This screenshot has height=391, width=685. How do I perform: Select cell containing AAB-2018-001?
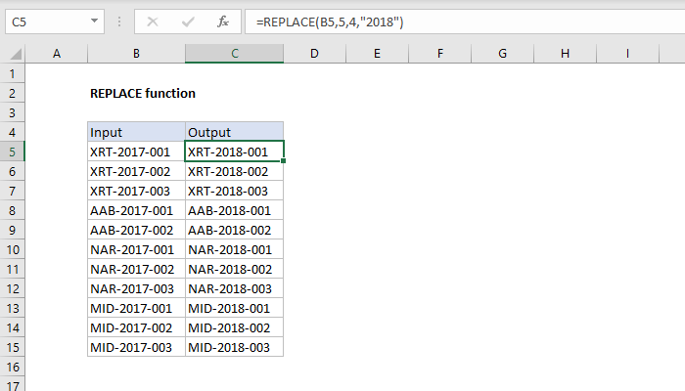coord(234,211)
